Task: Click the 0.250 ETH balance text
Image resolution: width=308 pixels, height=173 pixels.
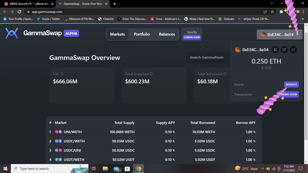Action: (x=266, y=62)
